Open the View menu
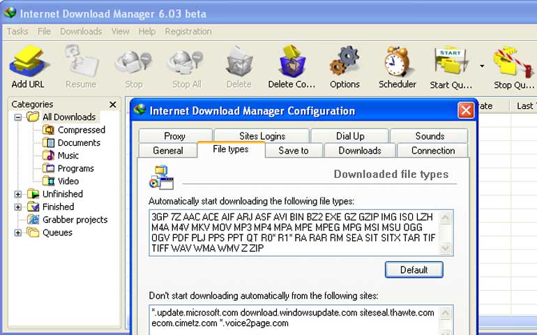The width and height of the screenshot is (537, 335). 120,31
